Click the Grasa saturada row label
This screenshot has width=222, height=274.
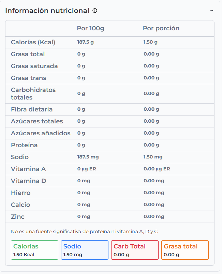[x=34, y=66]
